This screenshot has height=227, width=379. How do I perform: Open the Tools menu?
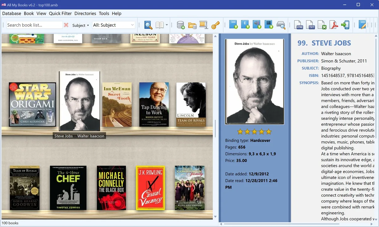point(104,13)
